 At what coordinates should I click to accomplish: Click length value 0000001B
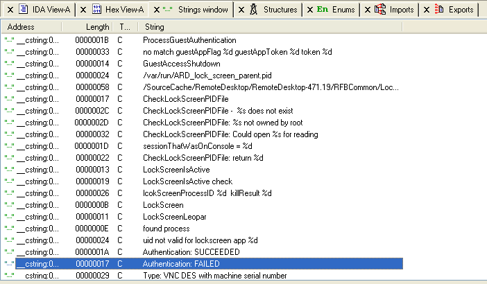[92, 40]
